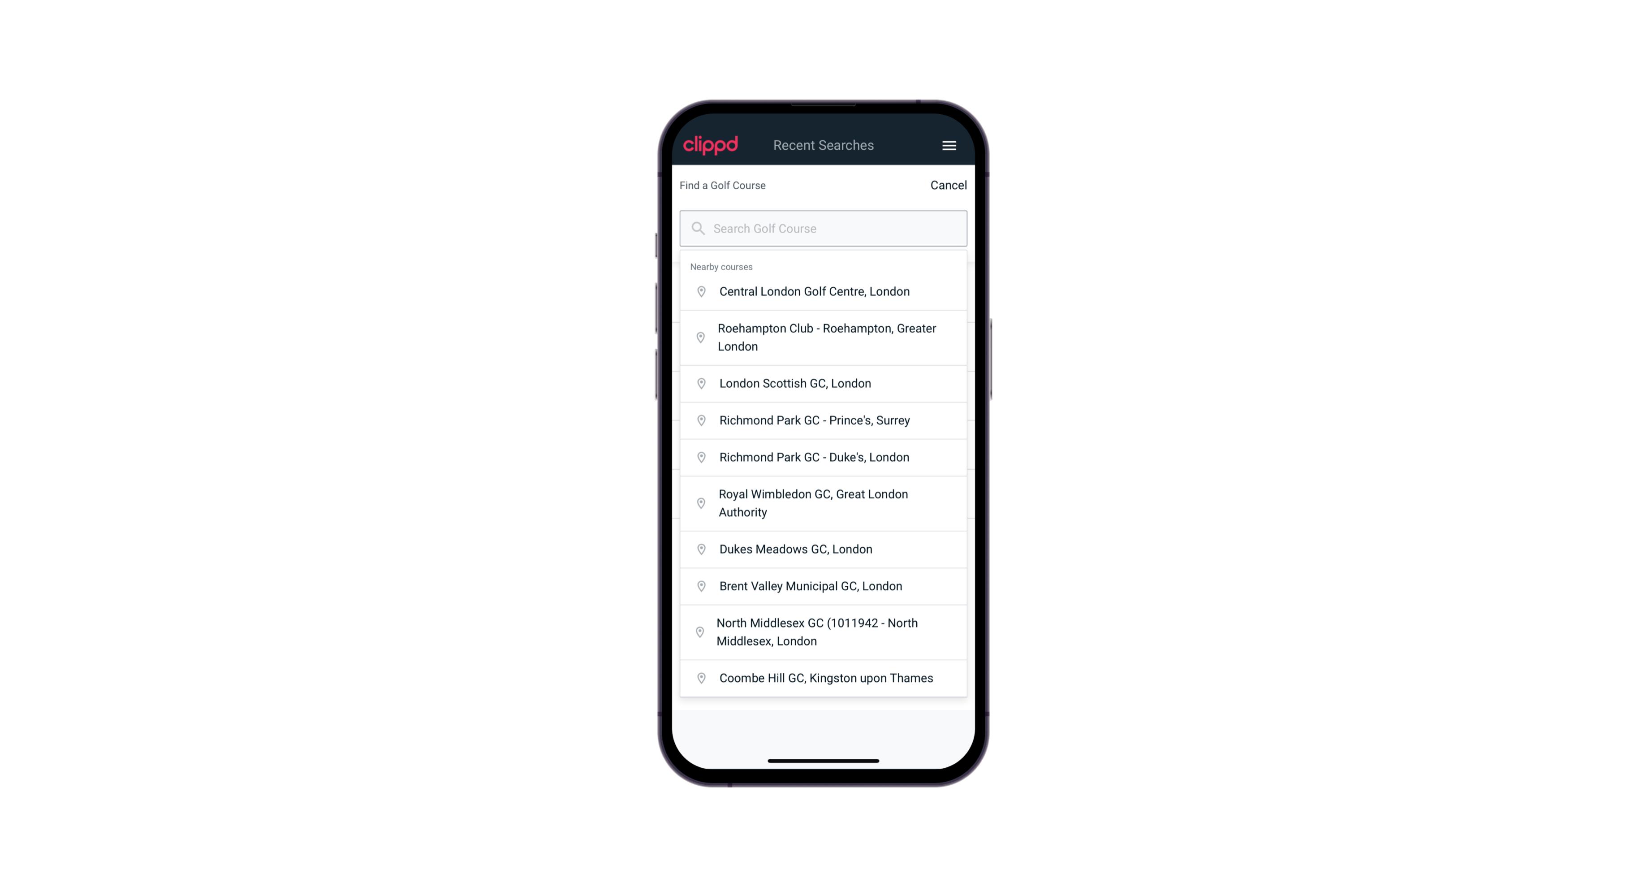Click the location pin icon for Coombe Hill GC
This screenshot has width=1648, height=887.
click(699, 678)
